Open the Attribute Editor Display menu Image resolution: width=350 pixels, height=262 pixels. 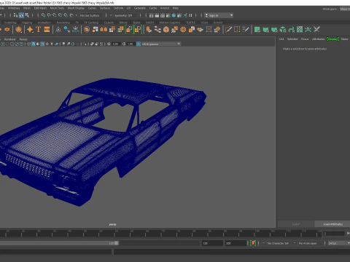coord(332,39)
